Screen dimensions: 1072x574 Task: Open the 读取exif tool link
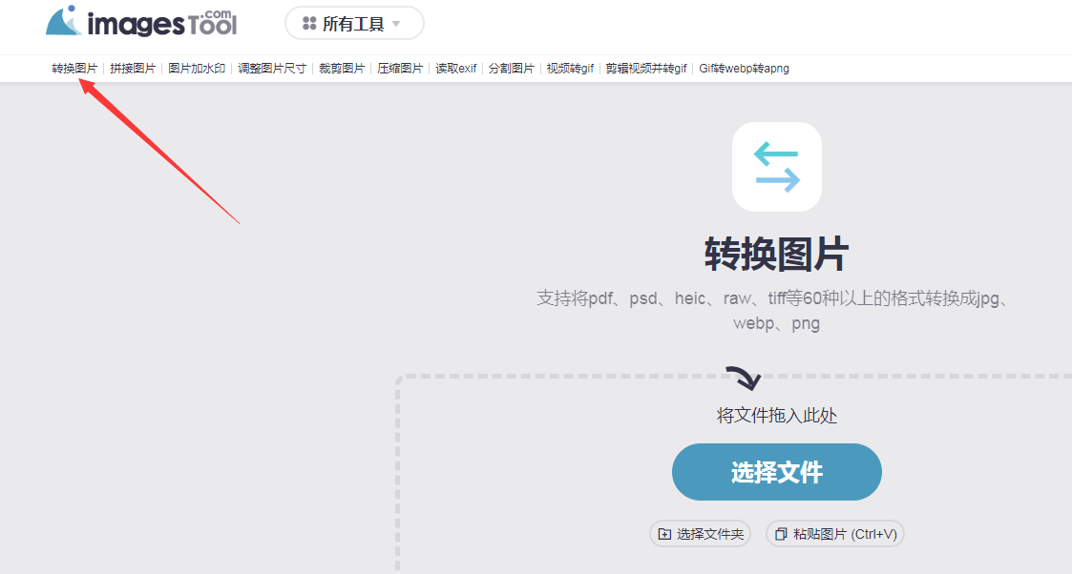pos(456,69)
